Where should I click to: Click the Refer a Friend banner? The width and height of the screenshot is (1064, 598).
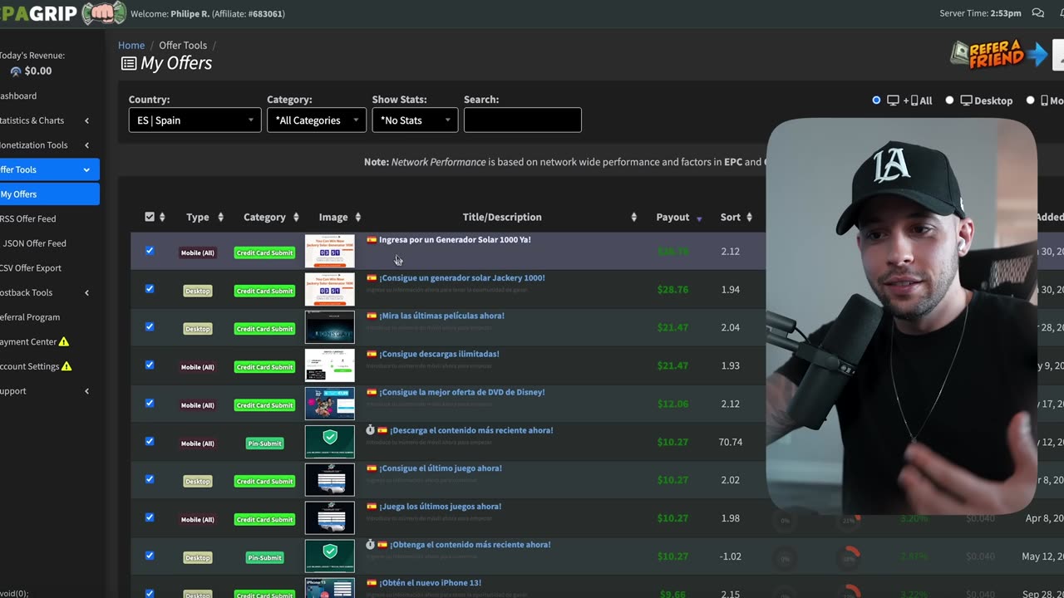998,54
